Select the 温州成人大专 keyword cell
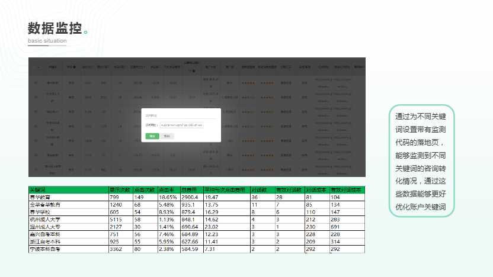The height and width of the screenshot is (277, 493). pyautogui.click(x=68, y=227)
